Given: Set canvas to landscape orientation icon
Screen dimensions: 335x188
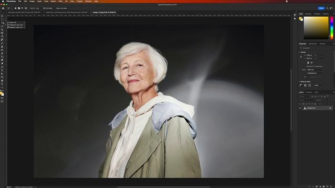Looking at the screenshot, I should pyautogui.click(x=311, y=63).
